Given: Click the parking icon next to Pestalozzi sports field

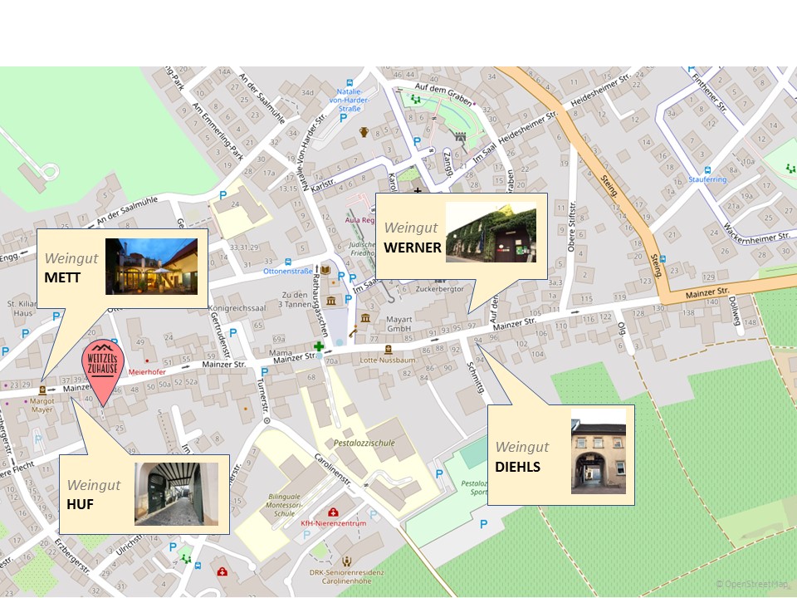Looking at the screenshot, I should (x=439, y=474).
